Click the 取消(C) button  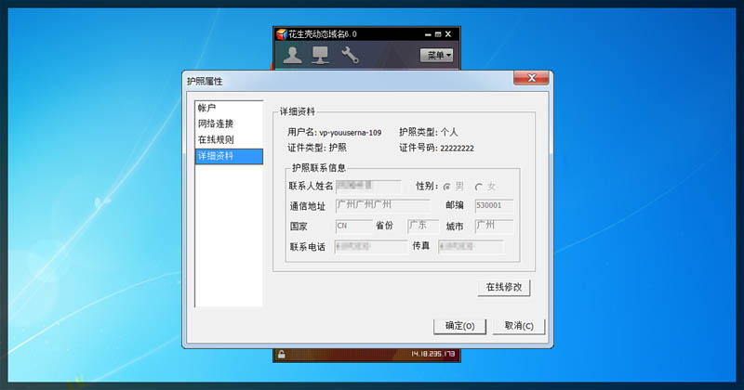coord(519,326)
